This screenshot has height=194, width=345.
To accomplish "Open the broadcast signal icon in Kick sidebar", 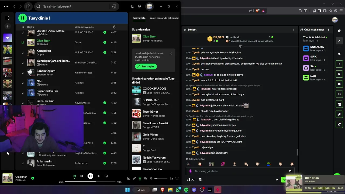I will click(339, 94).
